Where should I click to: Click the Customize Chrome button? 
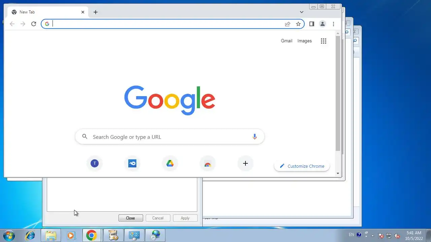[302, 166]
